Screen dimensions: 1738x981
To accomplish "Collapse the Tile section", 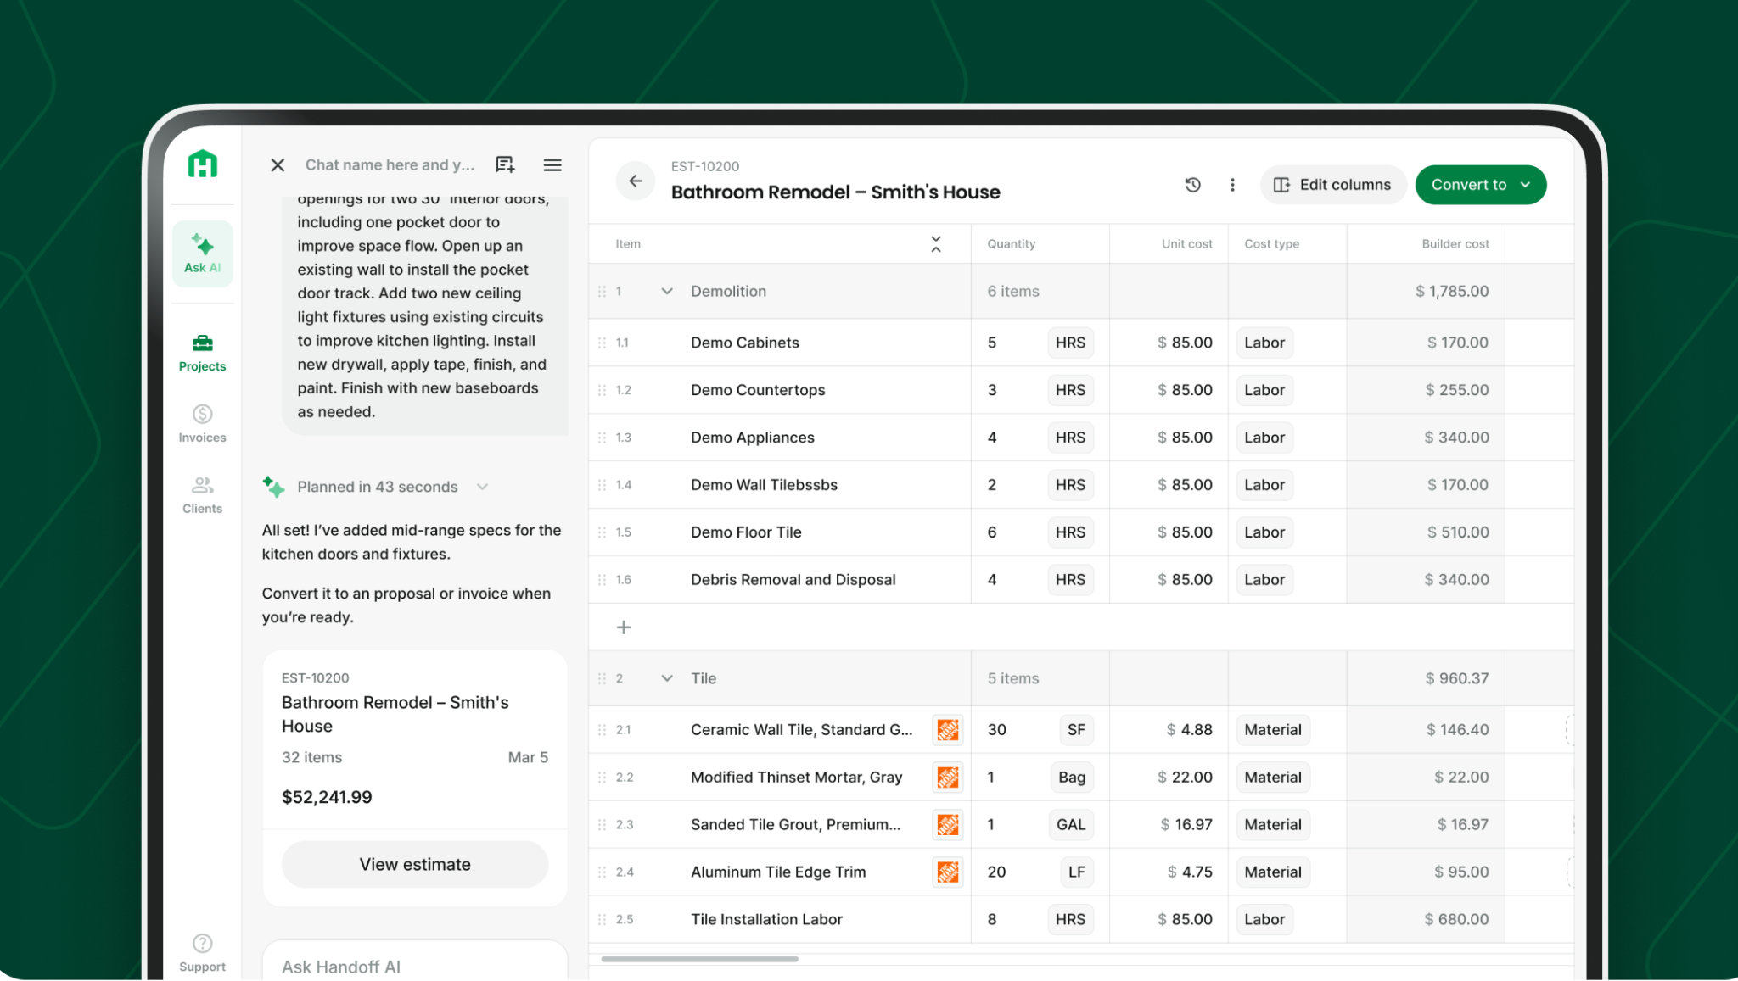I will [x=667, y=678].
